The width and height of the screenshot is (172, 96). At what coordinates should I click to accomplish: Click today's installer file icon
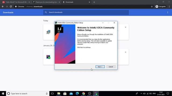(x=48, y=32)
